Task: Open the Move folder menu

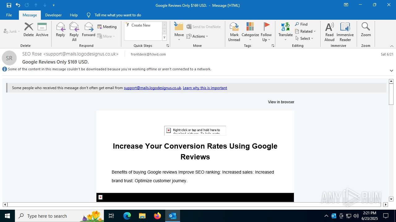Action: click(x=179, y=31)
